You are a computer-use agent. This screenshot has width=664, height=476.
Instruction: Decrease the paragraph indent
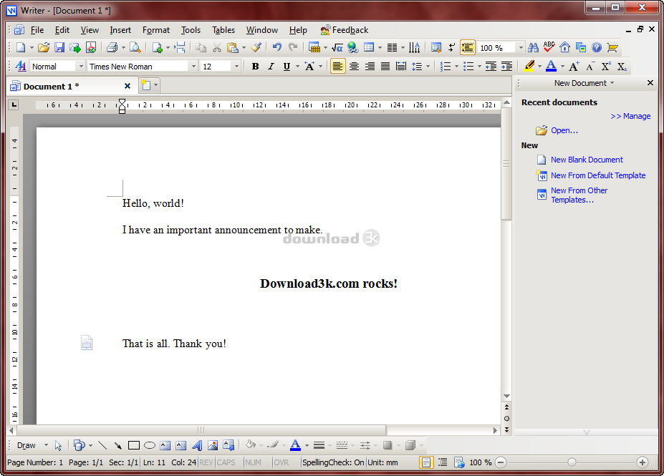(x=491, y=67)
